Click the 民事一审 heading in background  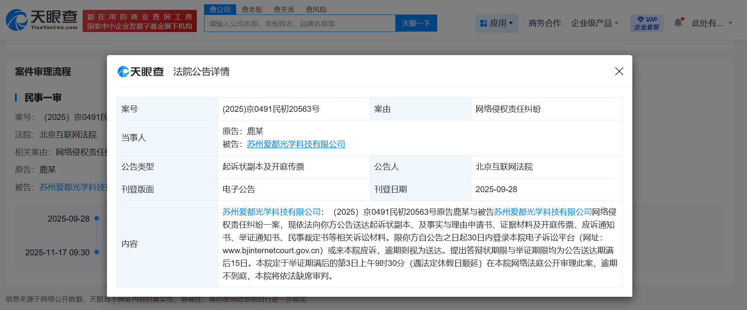tap(43, 98)
